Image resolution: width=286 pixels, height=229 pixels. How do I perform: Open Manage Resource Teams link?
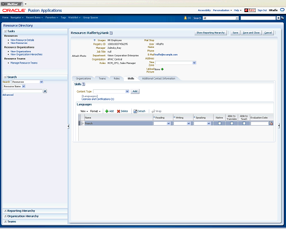[x=24, y=63]
